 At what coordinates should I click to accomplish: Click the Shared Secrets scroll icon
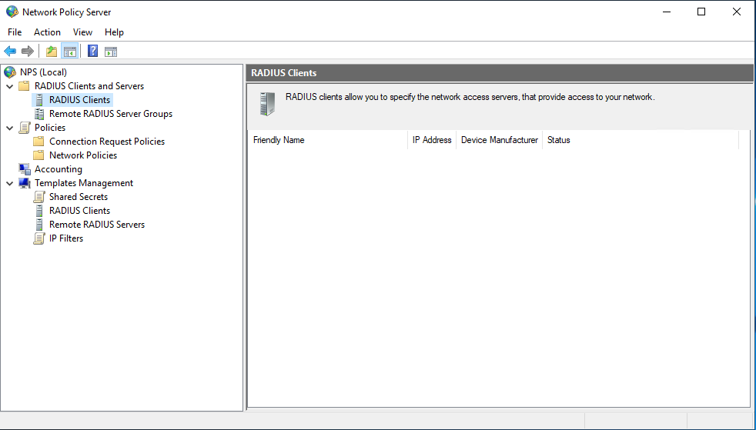[39, 197]
